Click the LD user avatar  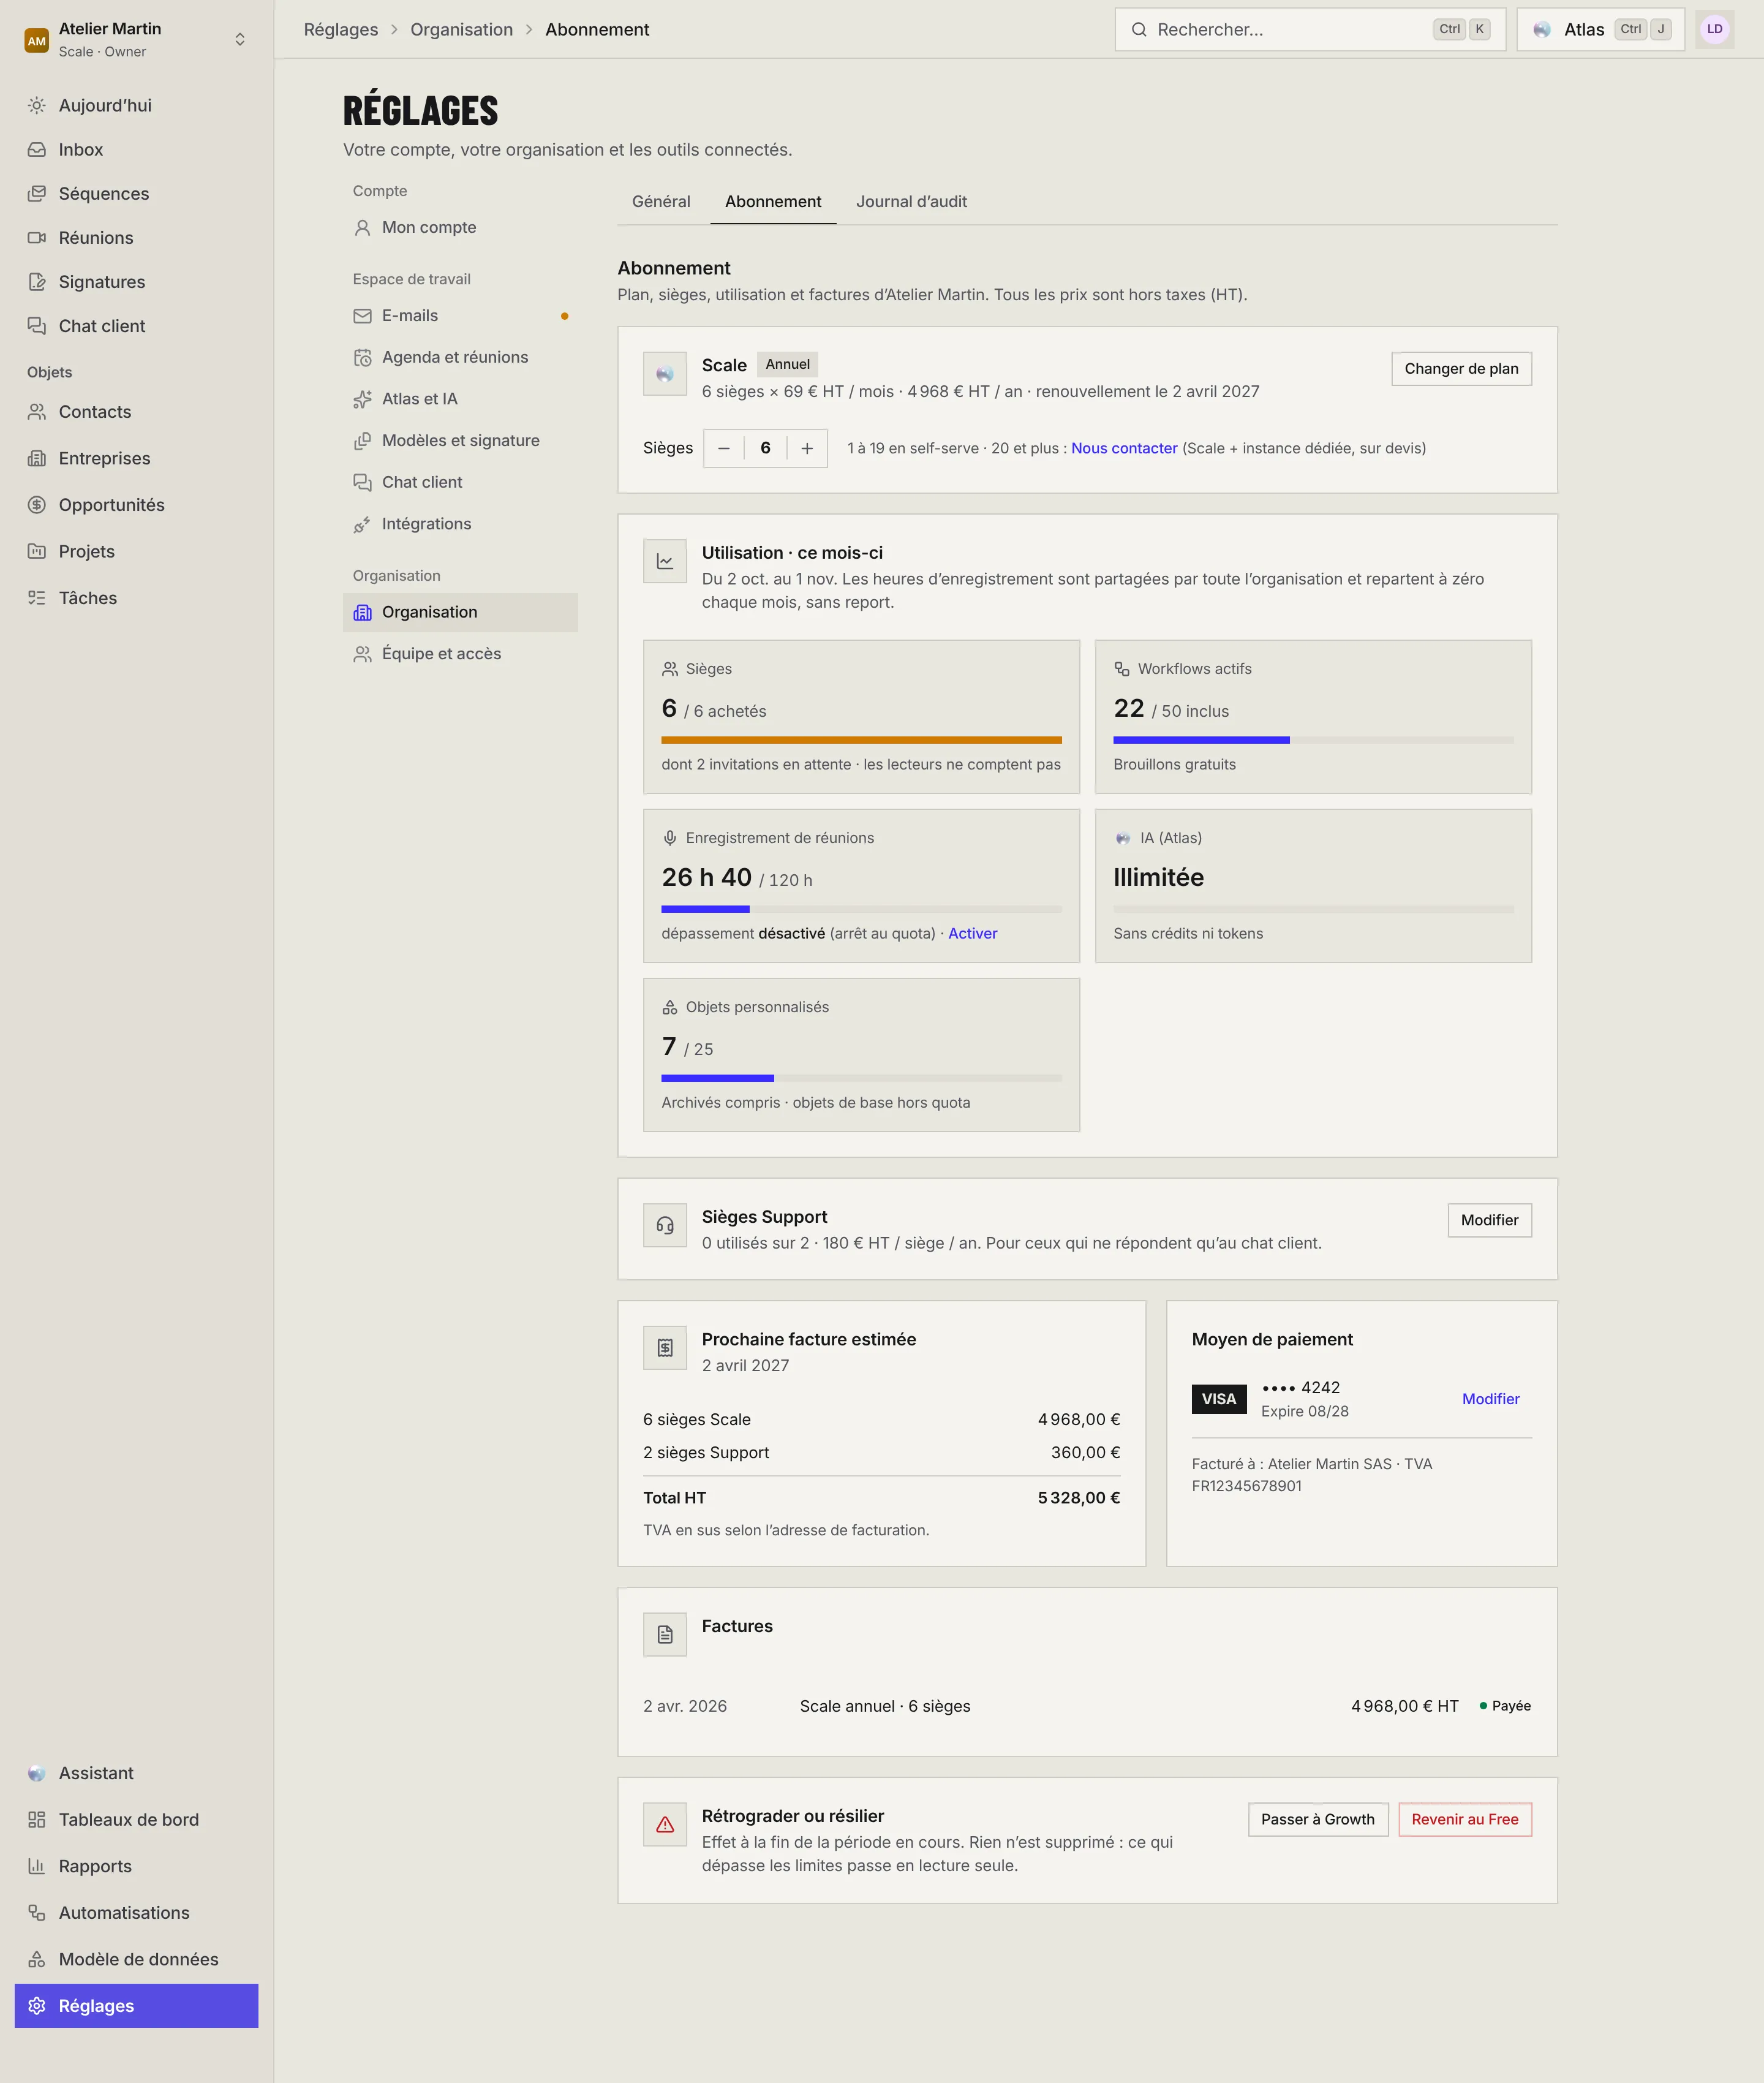click(1715, 29)
